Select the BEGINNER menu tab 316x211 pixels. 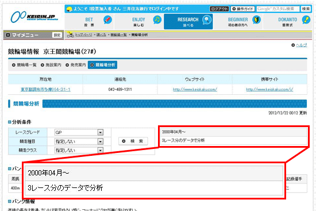[238, 22]
